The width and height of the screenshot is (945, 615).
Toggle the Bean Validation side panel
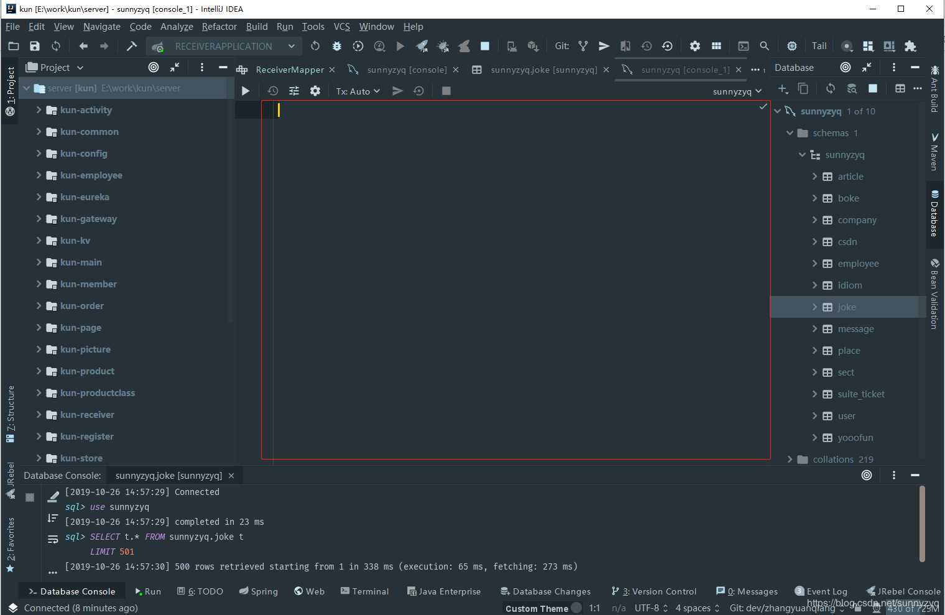tap(934, 294)
